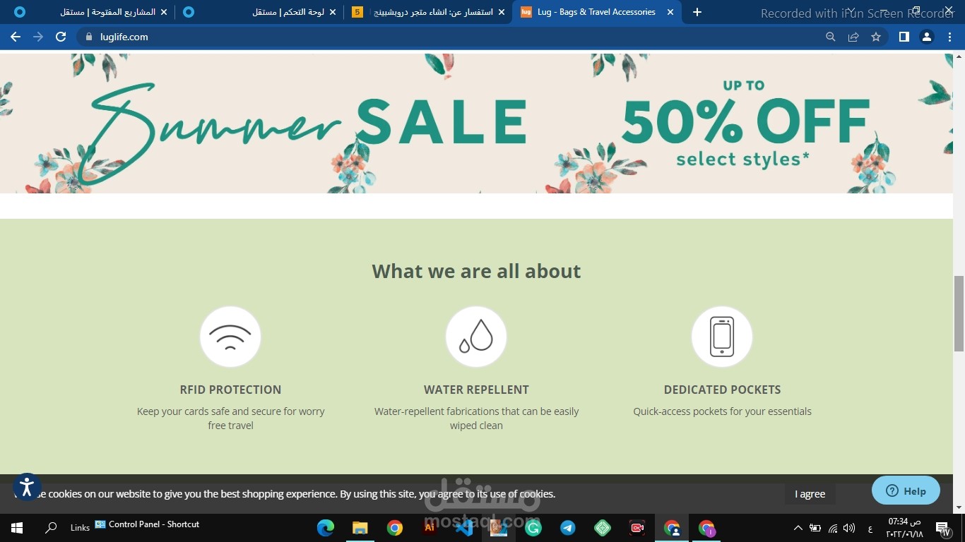Viewport: 965px width, 542px height.
Task: Click the share page icon in address bar
Action: click(x=853, y=37)
